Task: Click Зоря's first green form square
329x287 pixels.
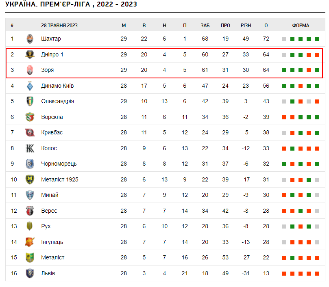Action: tap(284, 70)
